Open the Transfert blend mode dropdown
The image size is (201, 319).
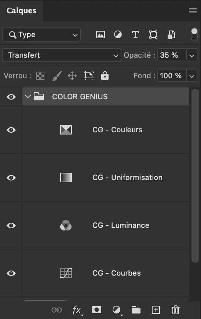click(62, 55)
